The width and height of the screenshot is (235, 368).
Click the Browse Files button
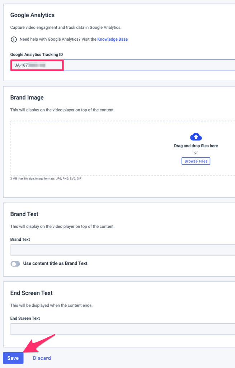(196, 161)
